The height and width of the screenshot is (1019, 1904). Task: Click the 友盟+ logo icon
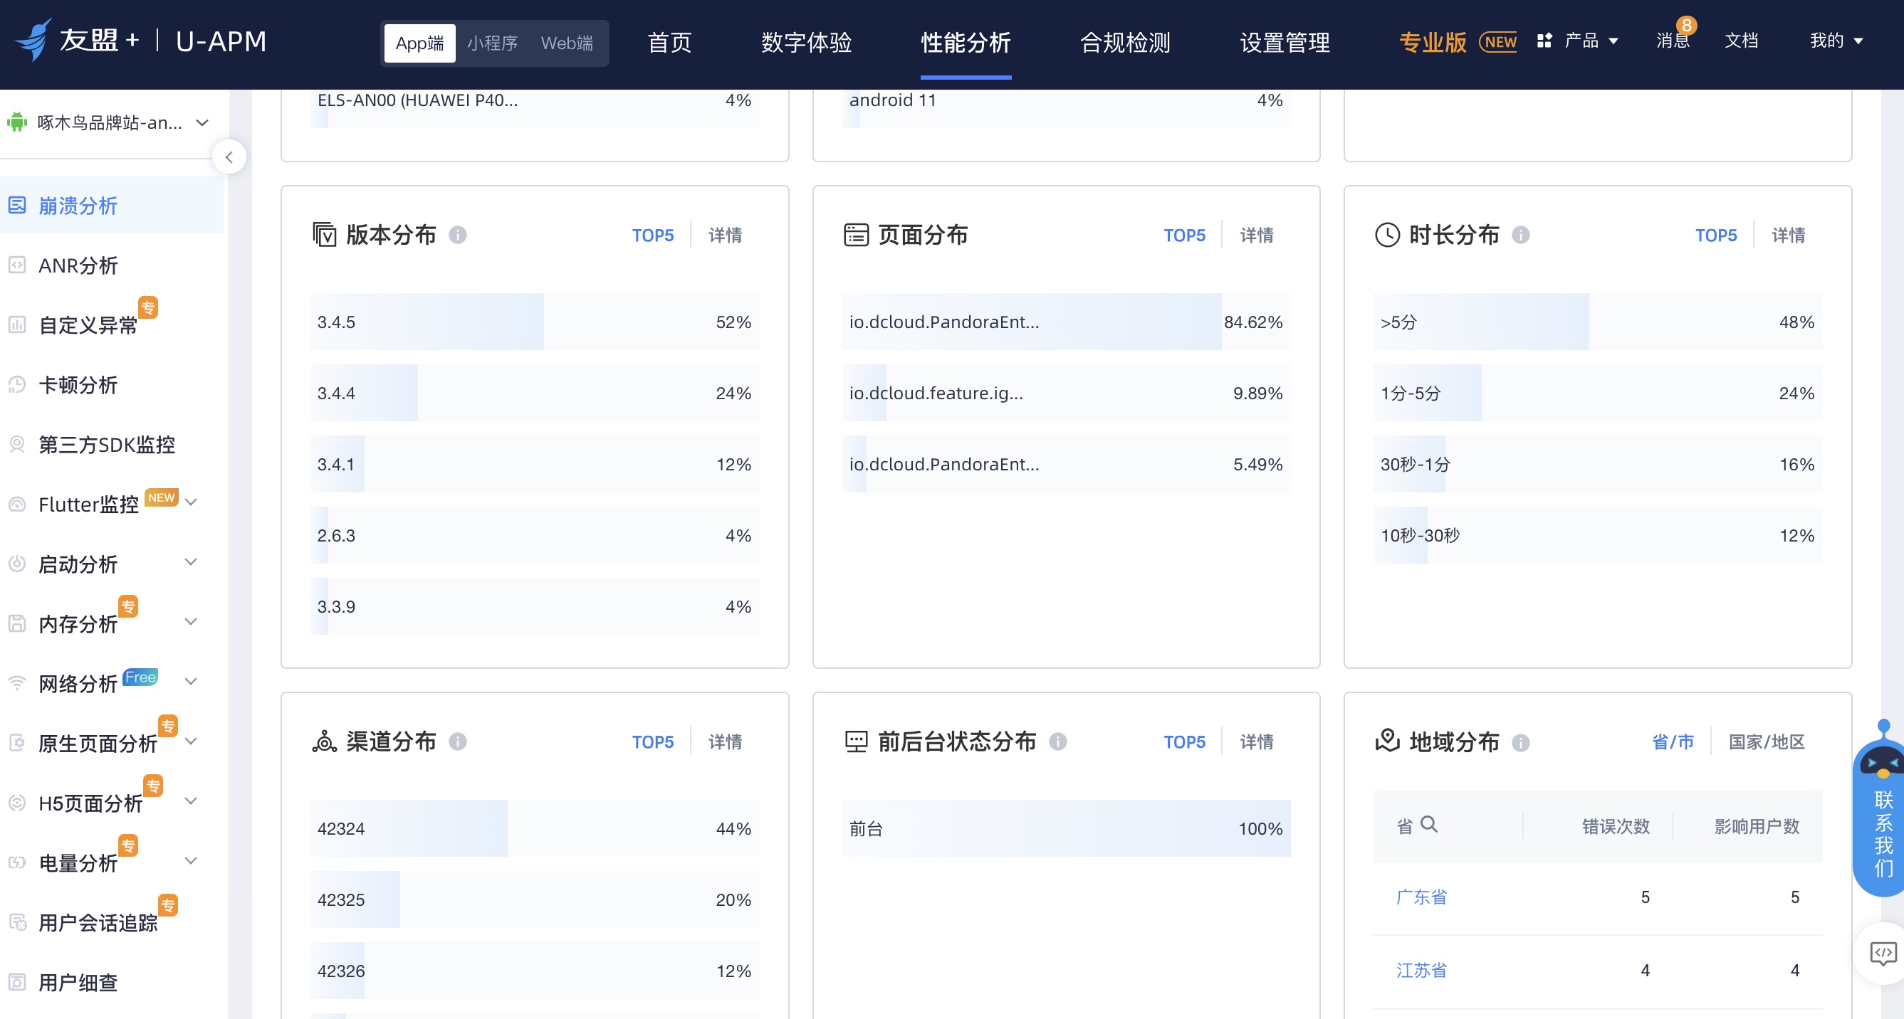tap(33, 40)
